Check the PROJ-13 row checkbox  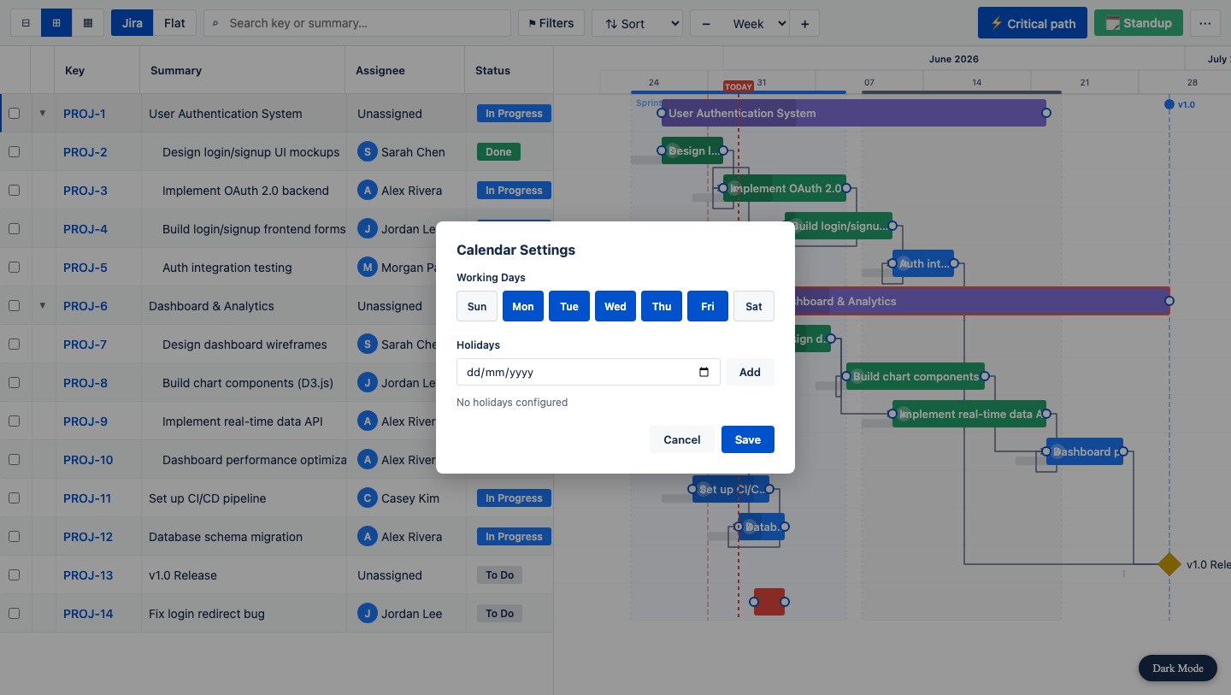(x=14, y=575)
